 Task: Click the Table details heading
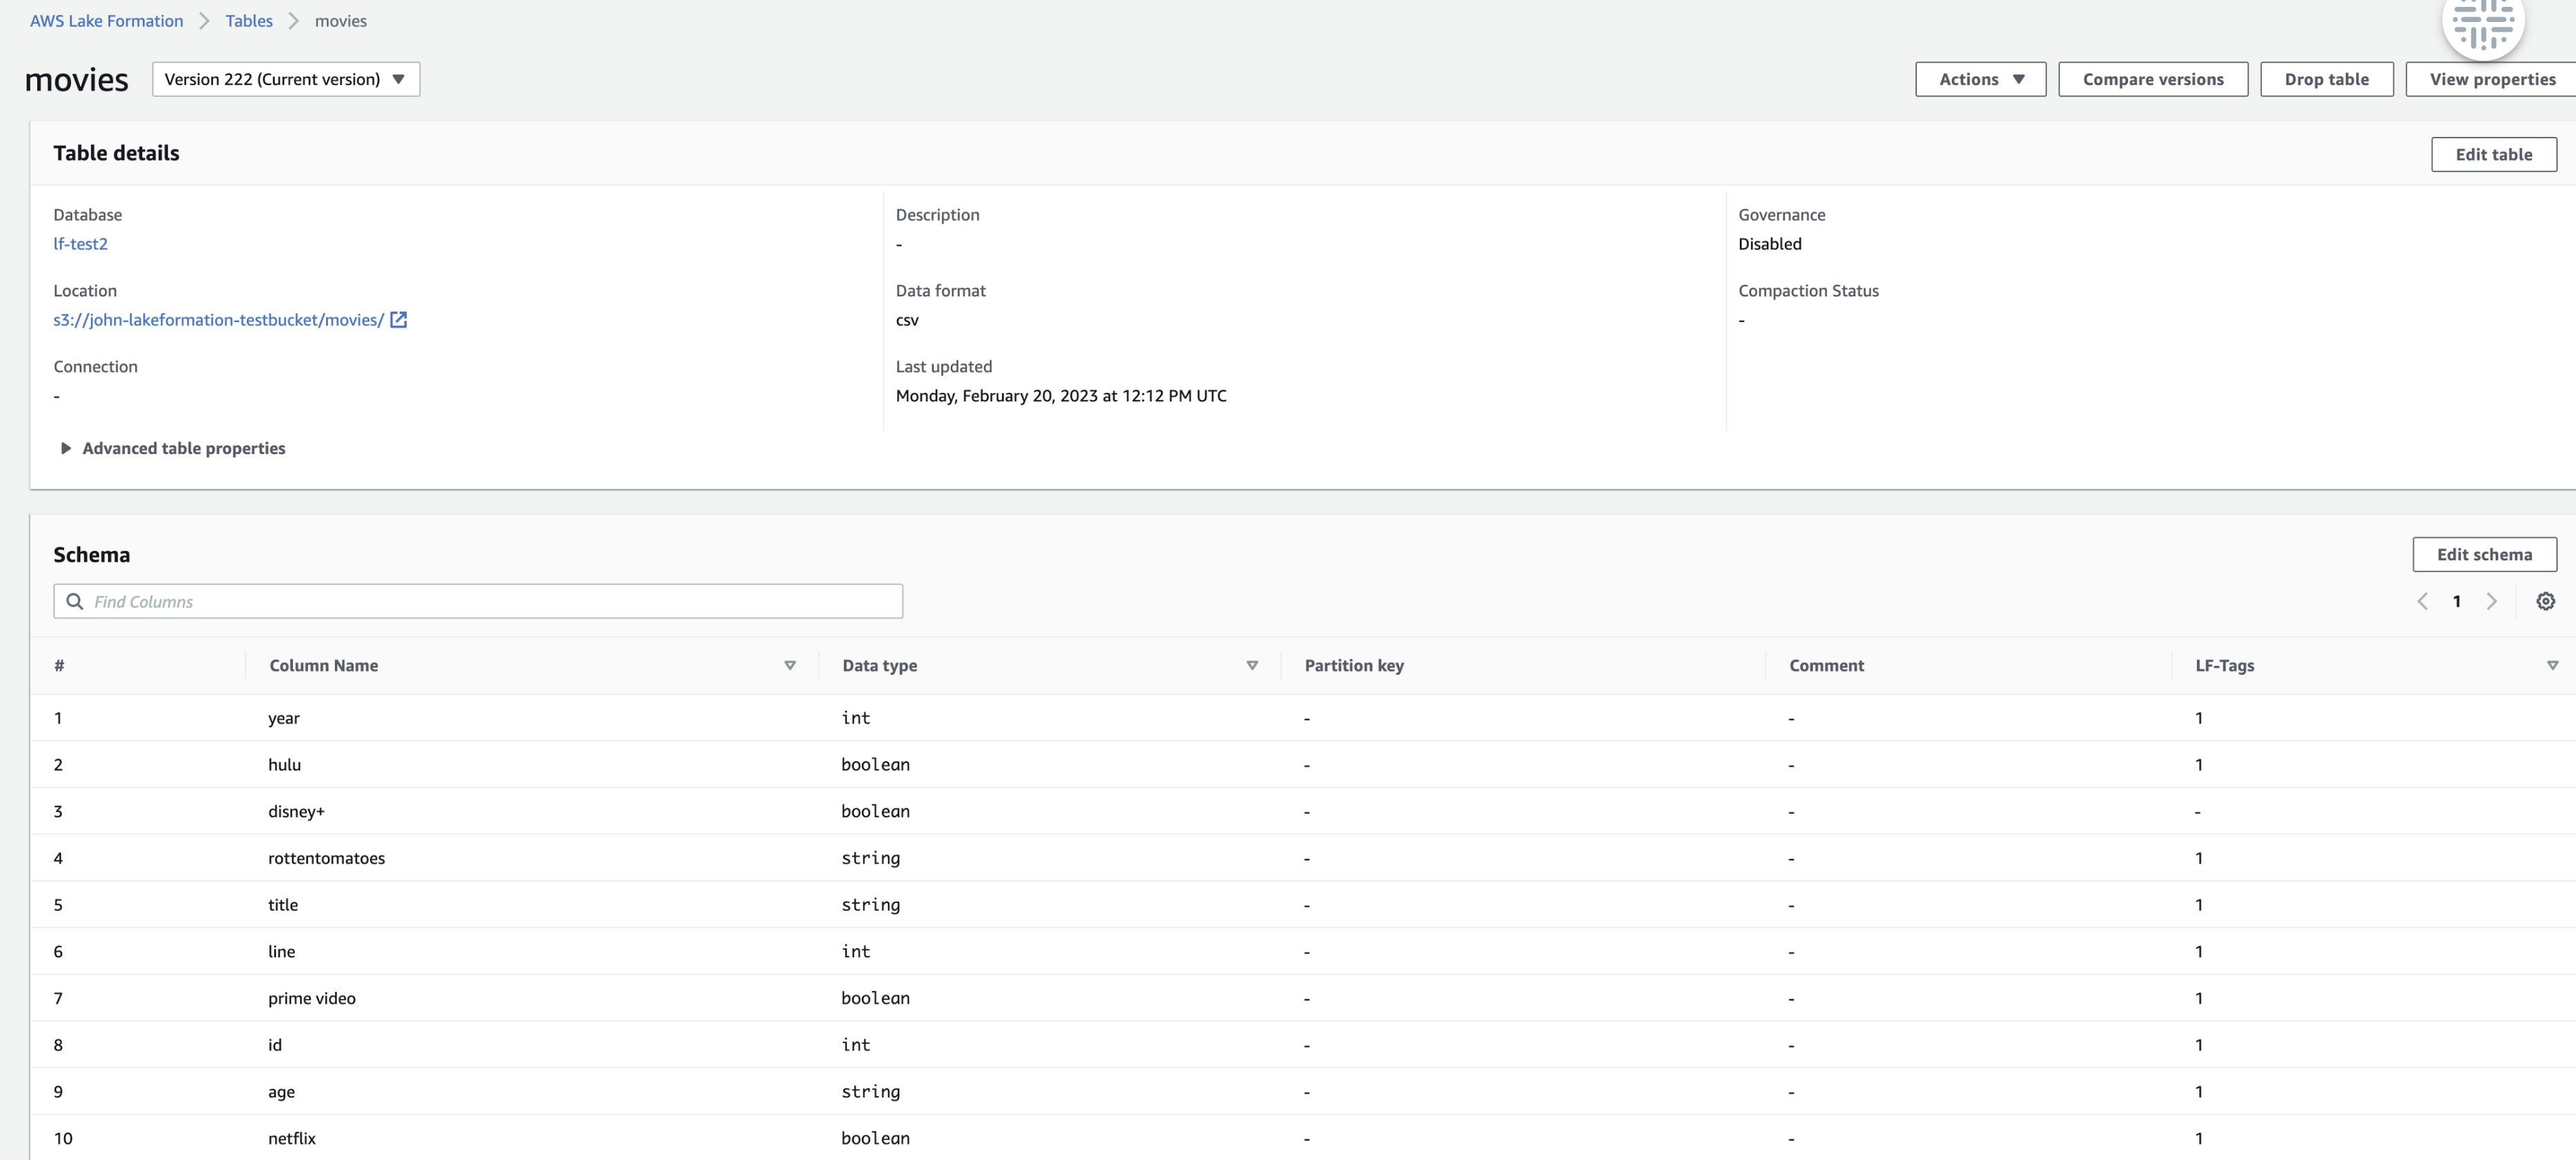pyautogui.click(x=116, y=153)
